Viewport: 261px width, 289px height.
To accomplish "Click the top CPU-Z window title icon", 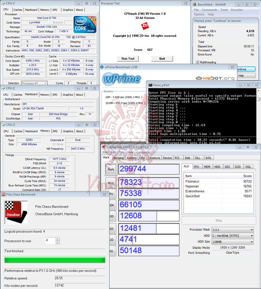I will point(3,3).
